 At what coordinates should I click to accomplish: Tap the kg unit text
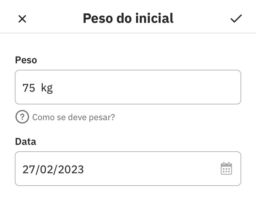[47, 88]
